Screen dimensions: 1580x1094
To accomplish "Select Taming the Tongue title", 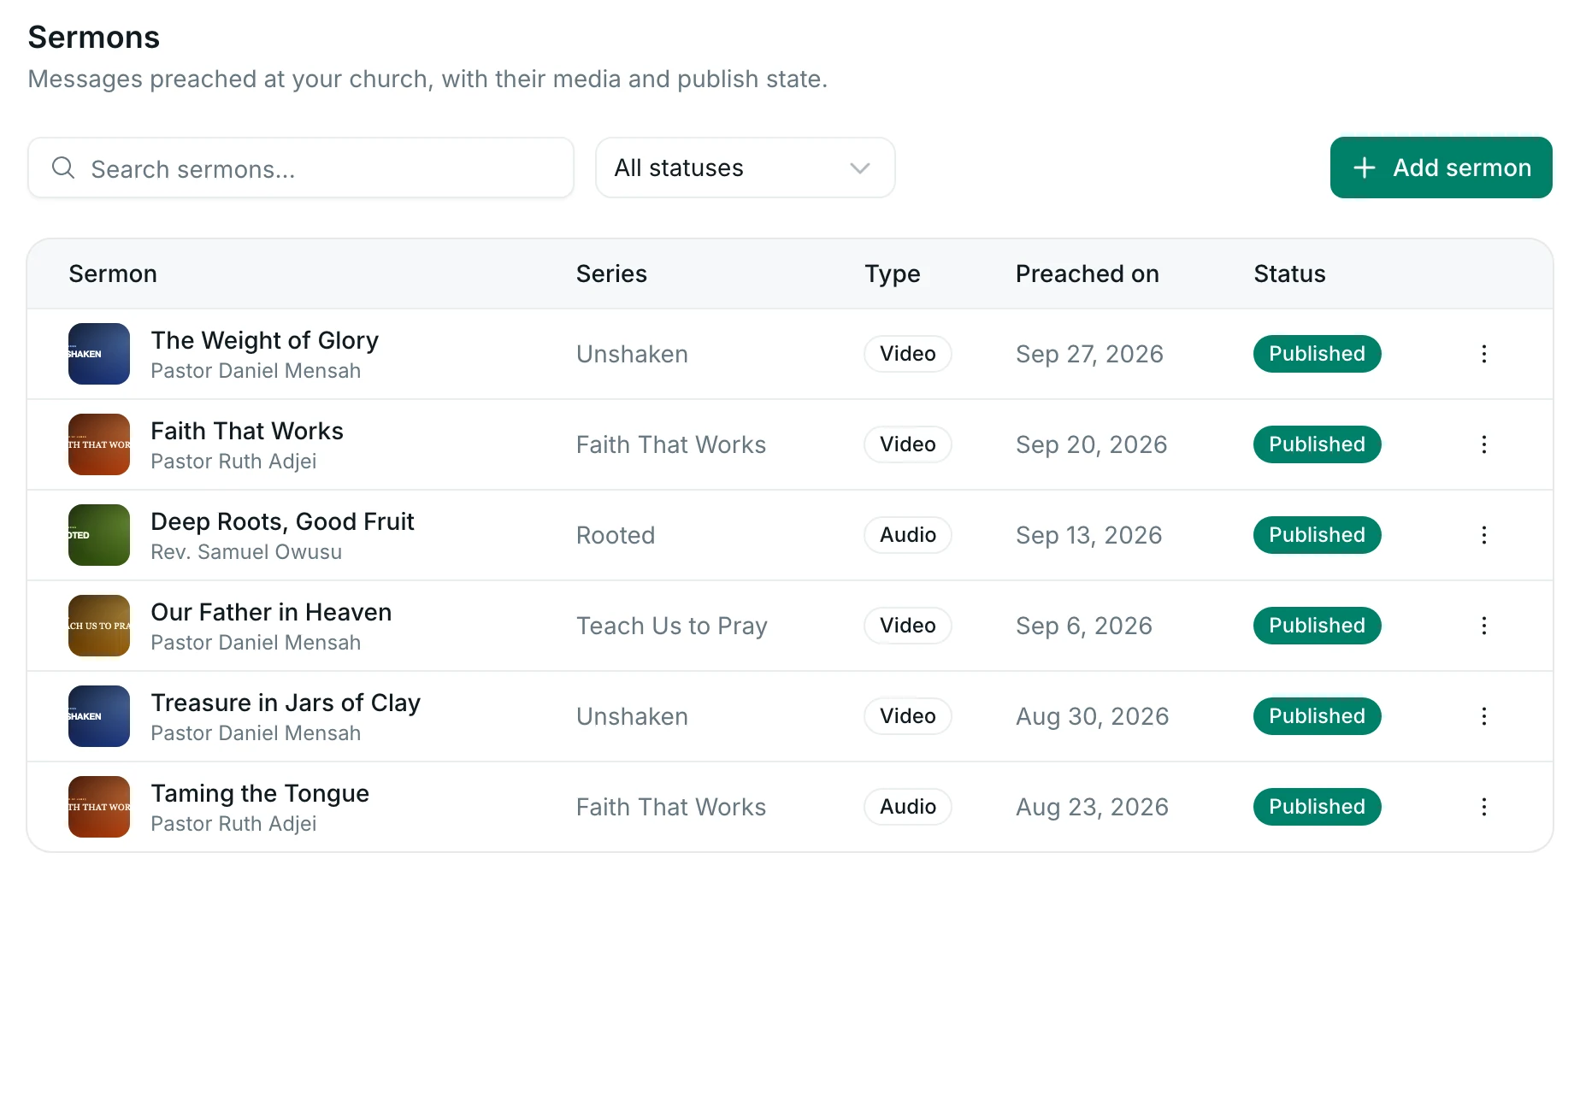I will pos(260,793).
